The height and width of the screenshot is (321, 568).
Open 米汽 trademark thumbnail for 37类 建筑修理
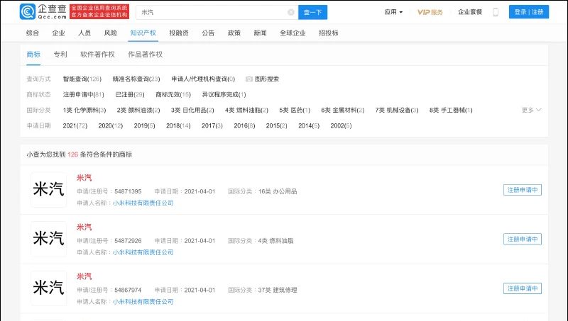[x=48, y=288]
